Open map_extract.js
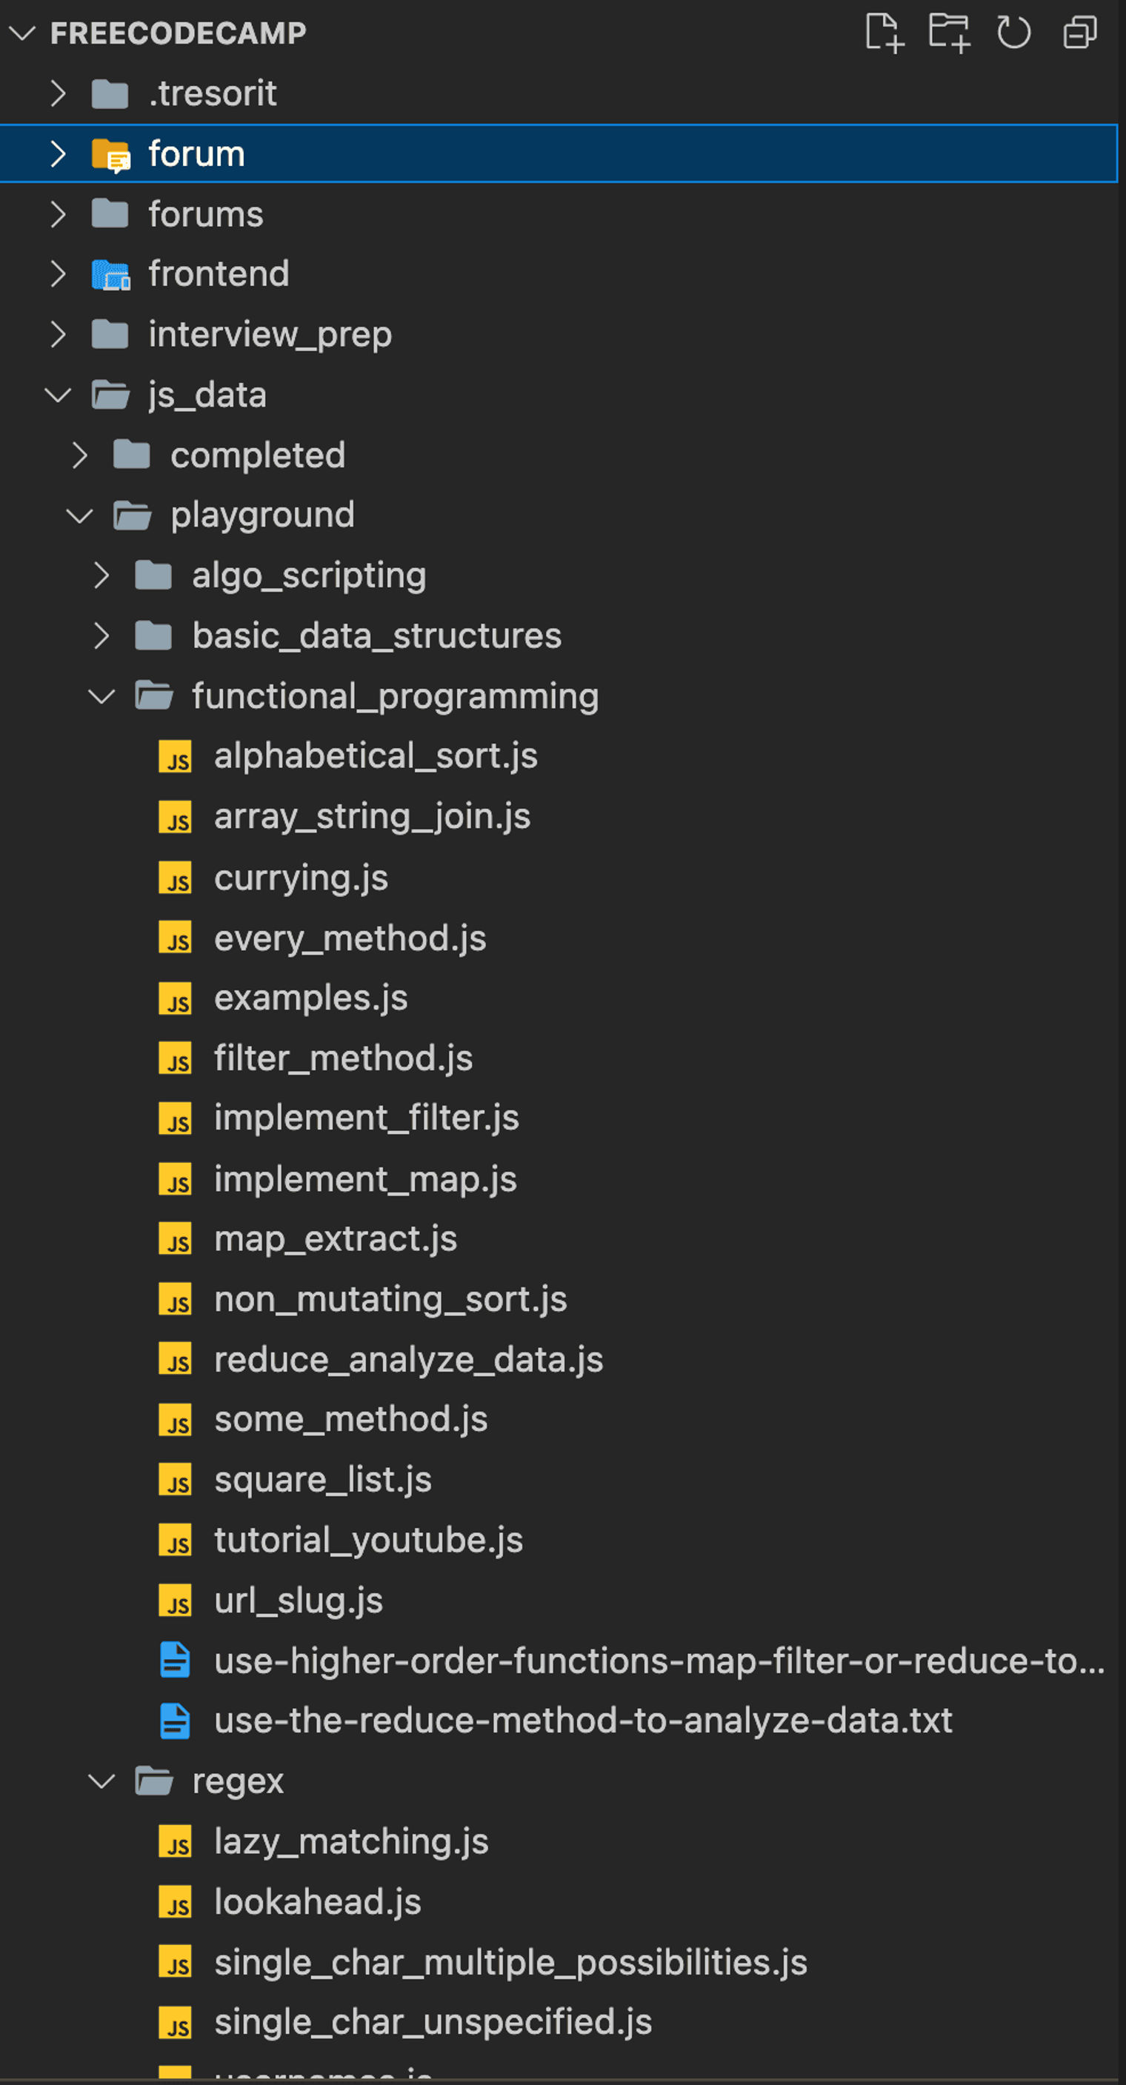 336,1239
